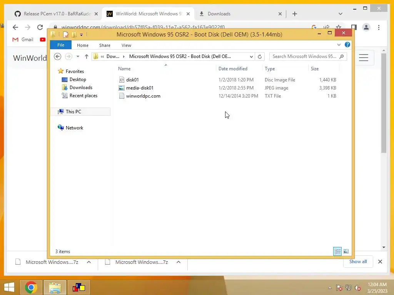Viewport: 394px width, 295px height.
Task: Click Chrome back arrow button
Action: (x=15, y=27)
